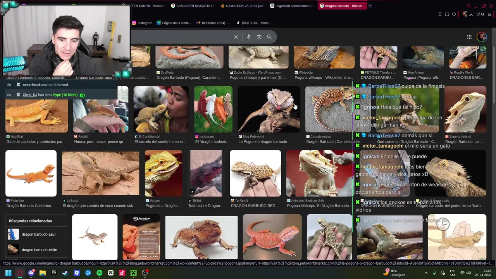This screenshot has height=279, width=496.
Task: Show hidden system tray icons
Action: [x=426, y=273]
